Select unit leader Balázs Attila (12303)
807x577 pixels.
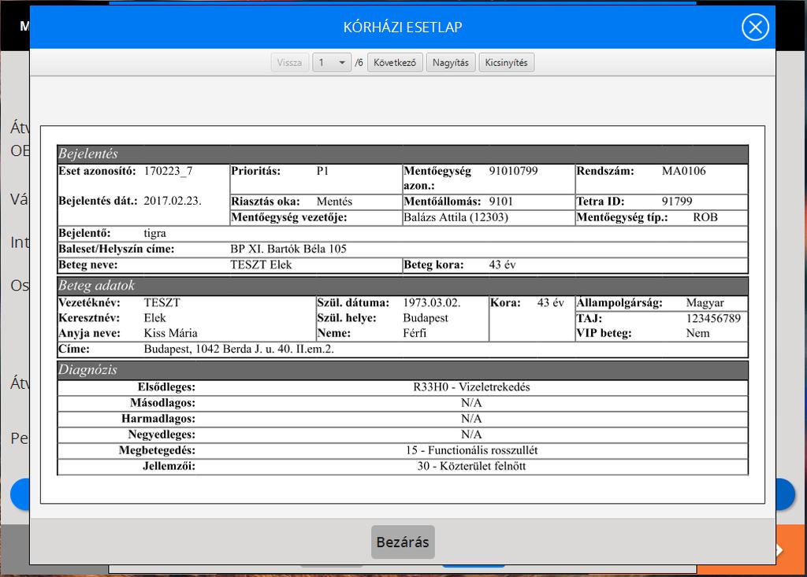[456, 217]
